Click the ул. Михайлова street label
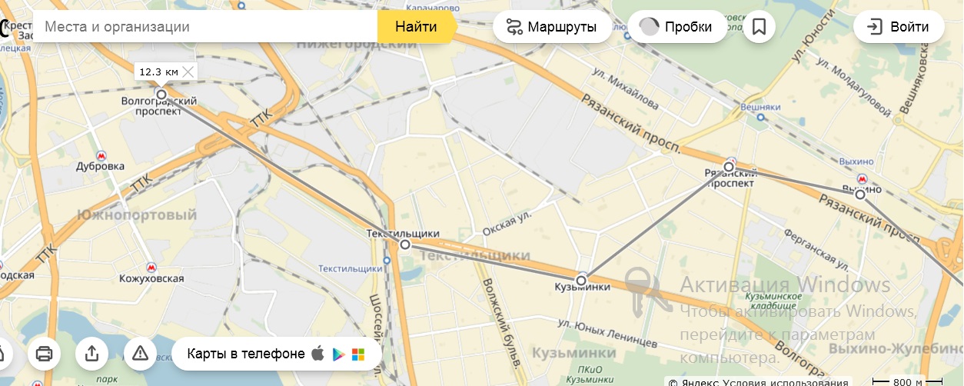 (x=625, y=88)
